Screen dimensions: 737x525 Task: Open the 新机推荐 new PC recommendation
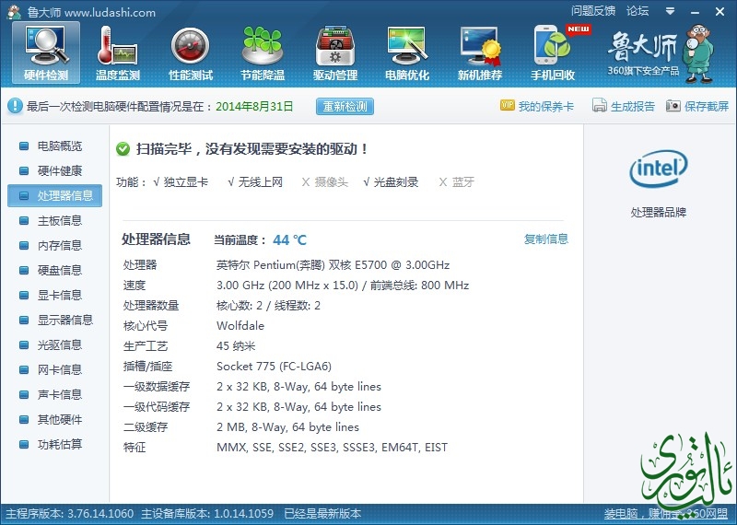pos(480,52)
